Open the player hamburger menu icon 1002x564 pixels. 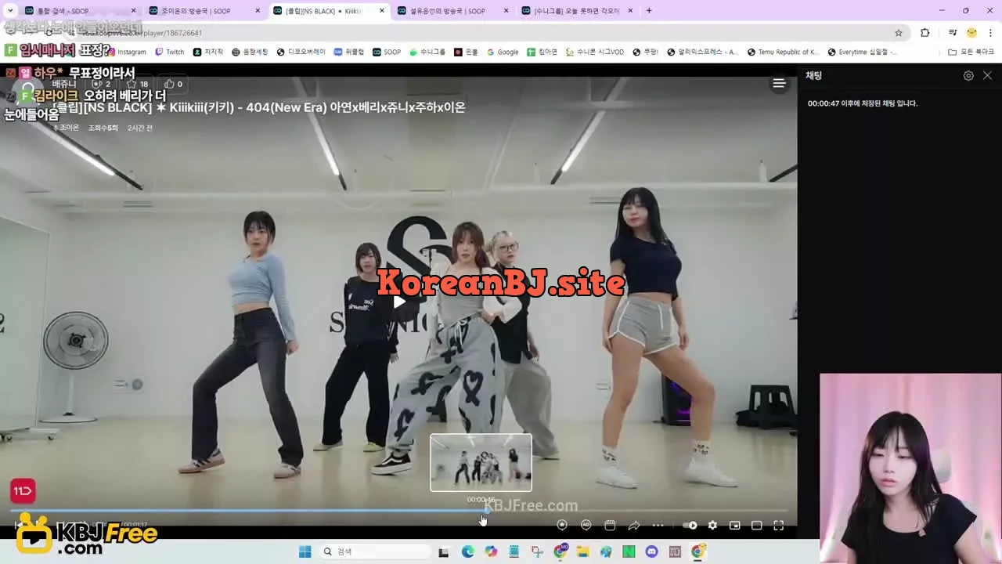click(x=779, y=83)
